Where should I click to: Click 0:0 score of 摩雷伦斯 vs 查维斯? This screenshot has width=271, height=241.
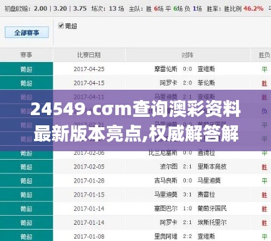[188, 69]
